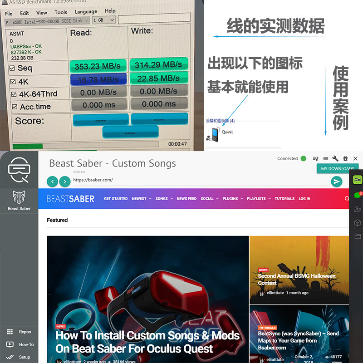Viewport: 363px width, 363px height.
Task: Open the Setup checkmark icon
Action: point(10,357)
